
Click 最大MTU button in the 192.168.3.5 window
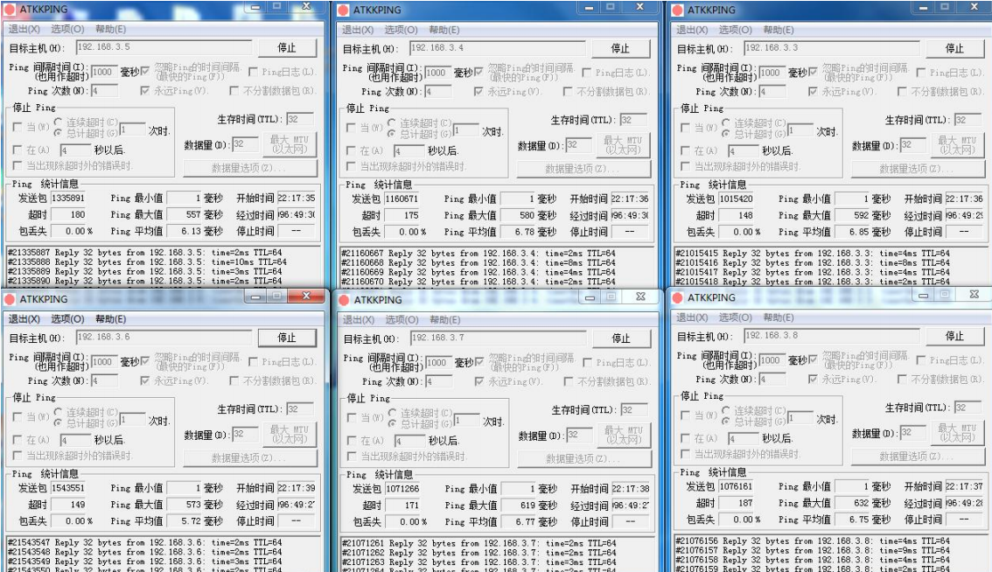tap(290, 144)
